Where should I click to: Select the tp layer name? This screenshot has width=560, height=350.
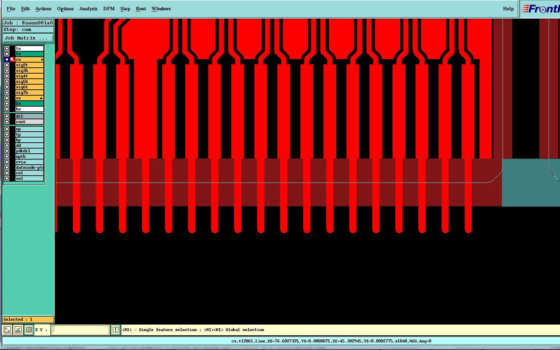tap(29, 134)
